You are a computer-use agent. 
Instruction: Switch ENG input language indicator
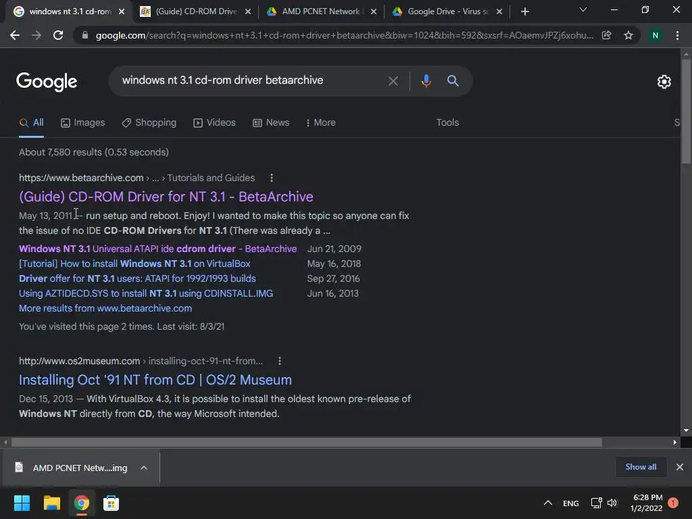coord(570,503)
